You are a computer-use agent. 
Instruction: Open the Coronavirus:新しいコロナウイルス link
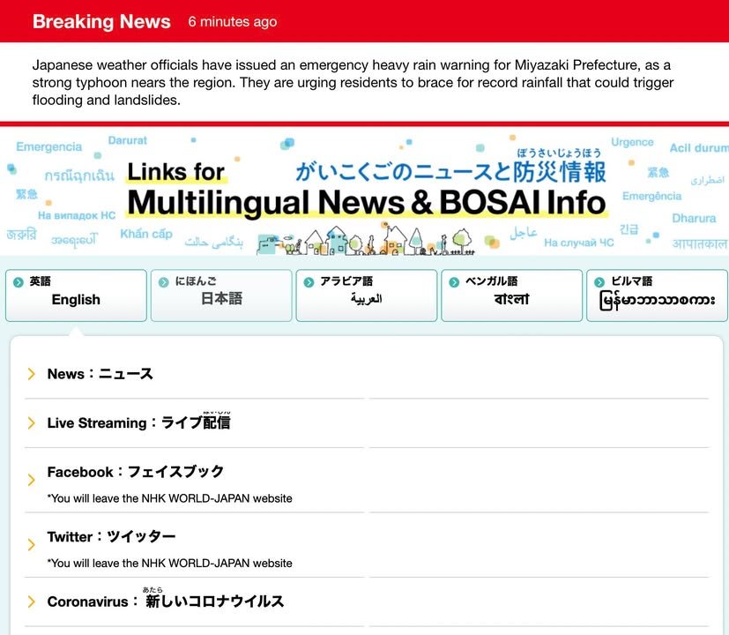[165, 601]
